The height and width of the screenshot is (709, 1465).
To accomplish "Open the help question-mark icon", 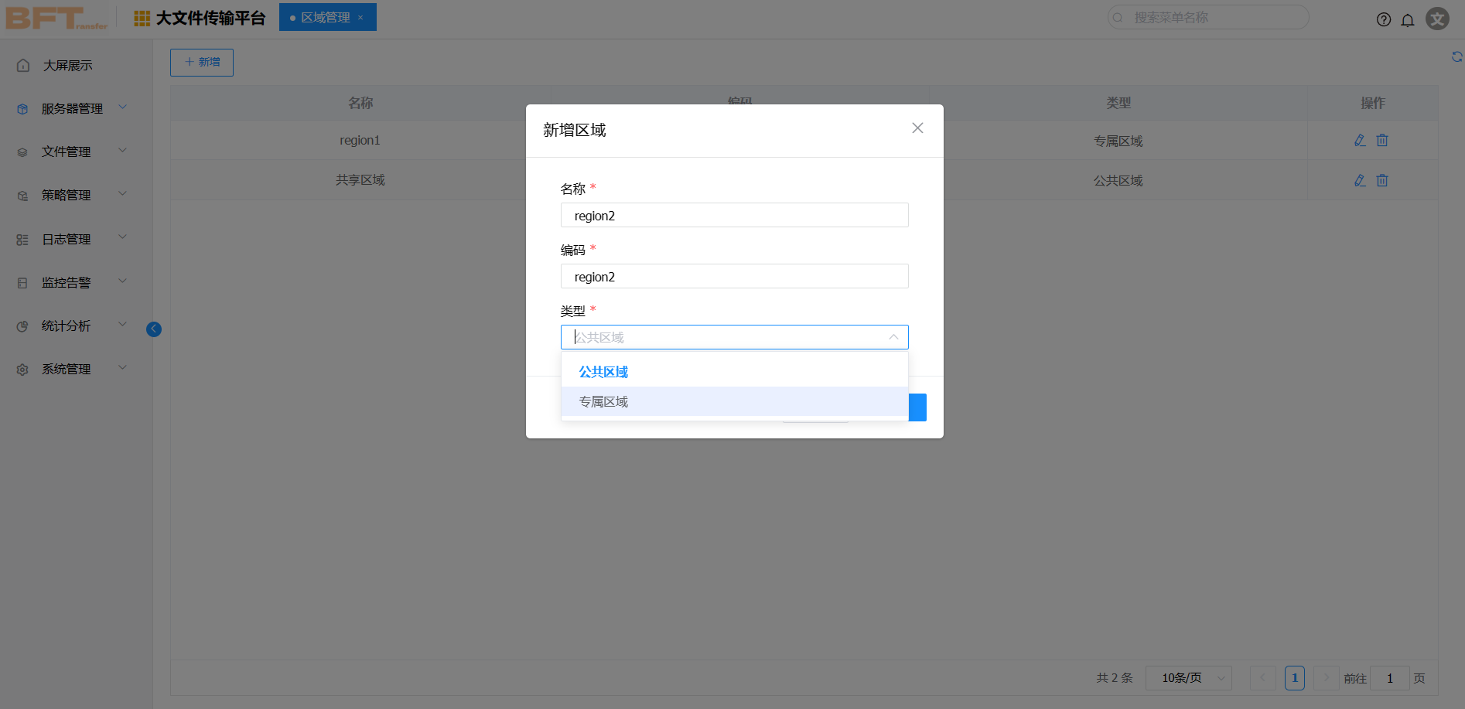I will [1384, 19].
